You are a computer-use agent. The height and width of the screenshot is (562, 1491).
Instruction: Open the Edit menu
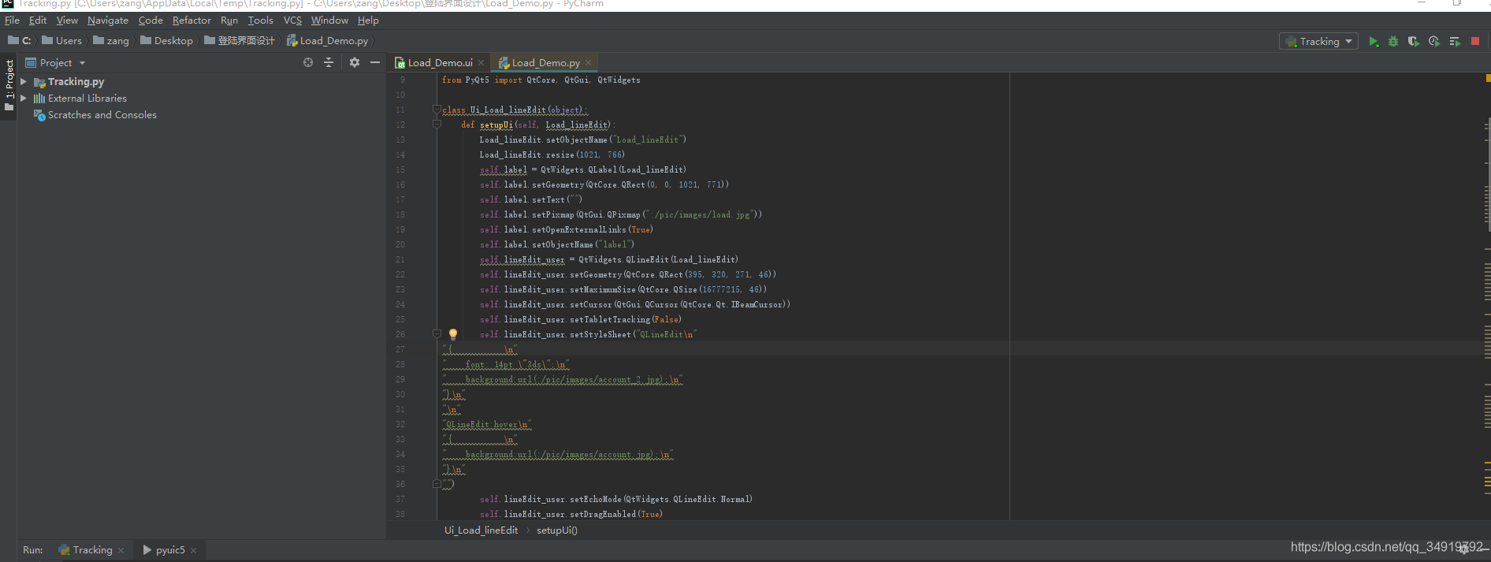pos(38,20)
